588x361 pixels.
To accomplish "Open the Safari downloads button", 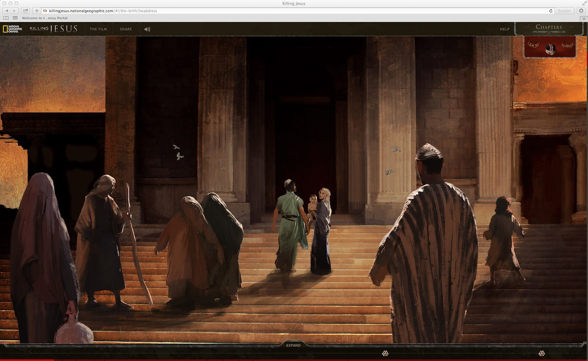I will click(581, 11).
